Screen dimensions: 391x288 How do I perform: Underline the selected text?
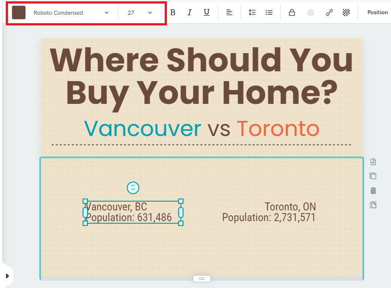pos(206,12)
